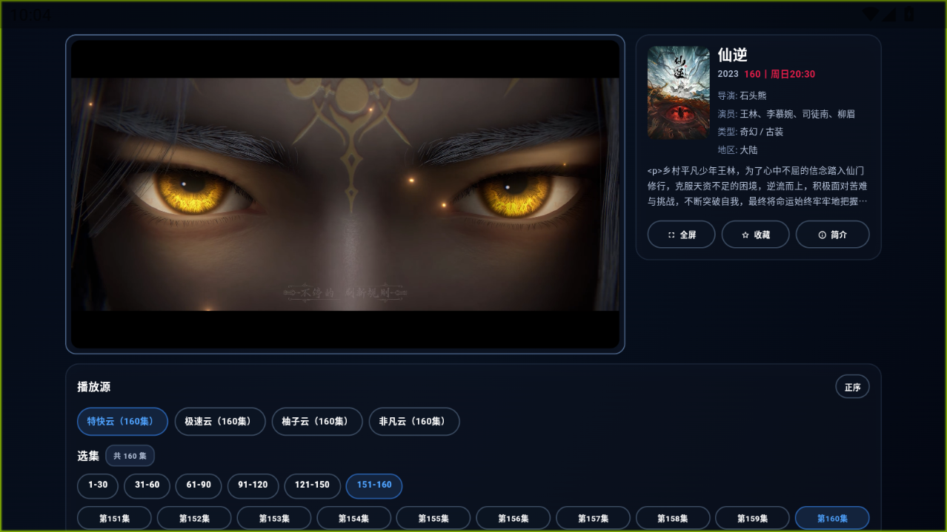Select the 特快云（160集） playback source
This screenshot has width=947, height=532.
(x=122, y=422)
